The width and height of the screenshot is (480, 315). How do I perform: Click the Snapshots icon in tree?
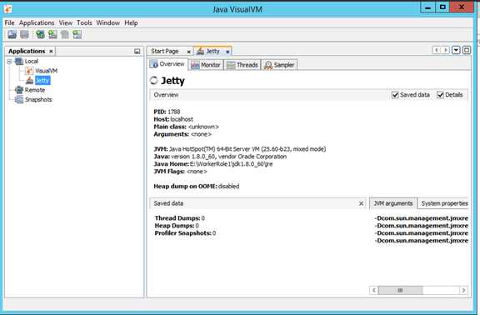pyautogui.click(x=19, y=99)
